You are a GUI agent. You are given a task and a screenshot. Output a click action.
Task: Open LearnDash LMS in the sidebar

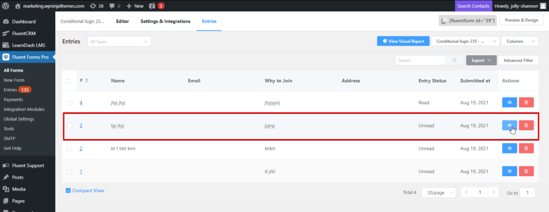28,45
